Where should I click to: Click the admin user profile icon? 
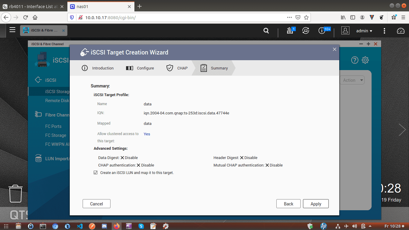tap(345, 31)
